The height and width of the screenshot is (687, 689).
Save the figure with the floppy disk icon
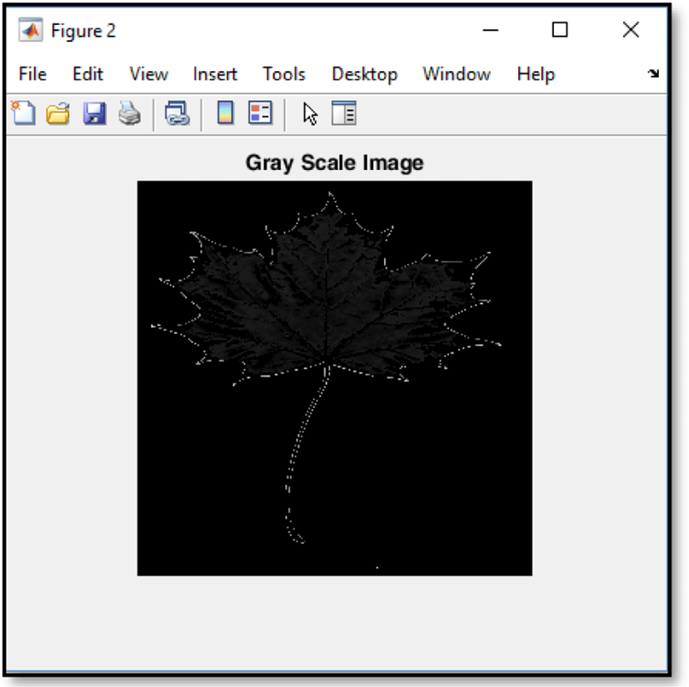tap(94, 113)
